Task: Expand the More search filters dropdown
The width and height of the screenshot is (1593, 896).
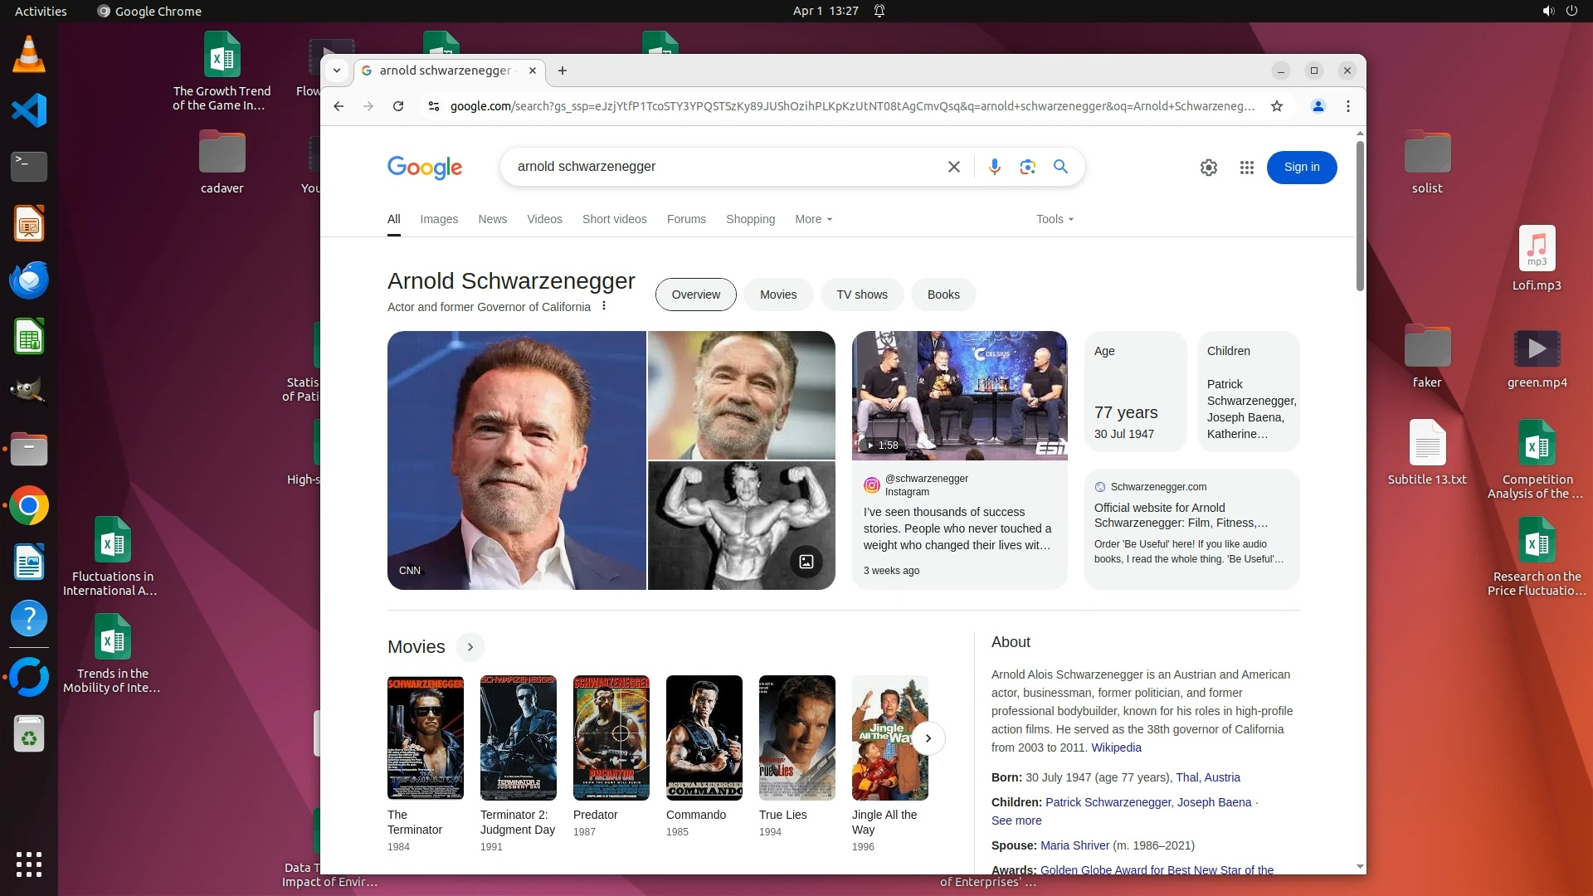Action: [x=813, y=219]
